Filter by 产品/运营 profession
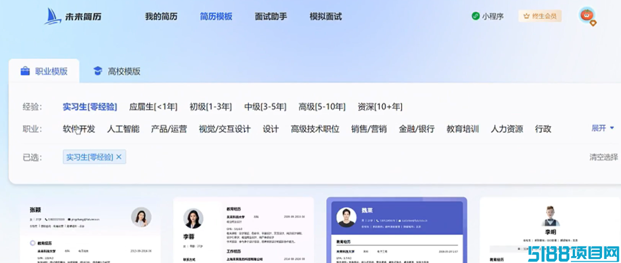621x263 pixels. (169, 129)
